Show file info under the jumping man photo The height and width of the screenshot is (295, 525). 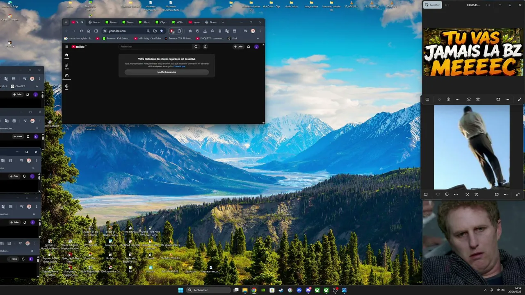[x=447, y=194]
